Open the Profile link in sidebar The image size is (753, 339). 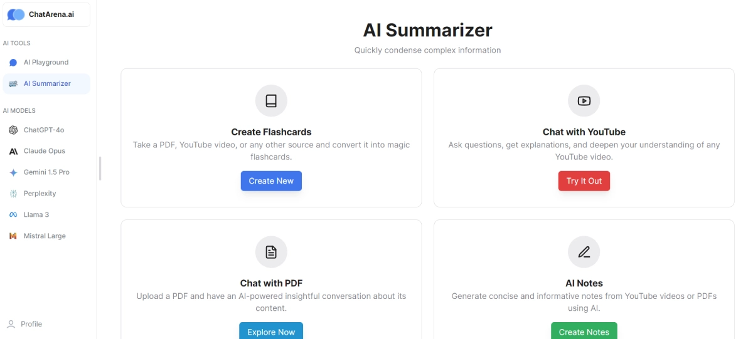(x=31, y=324)
